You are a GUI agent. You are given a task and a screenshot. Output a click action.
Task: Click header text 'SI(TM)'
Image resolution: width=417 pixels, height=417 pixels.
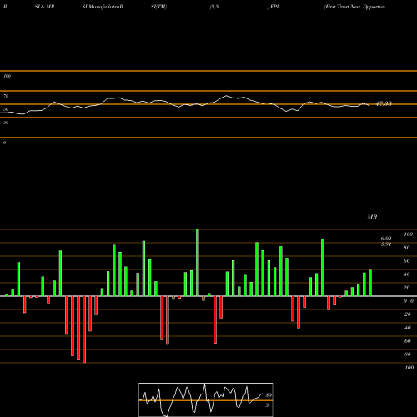point(158,7)
